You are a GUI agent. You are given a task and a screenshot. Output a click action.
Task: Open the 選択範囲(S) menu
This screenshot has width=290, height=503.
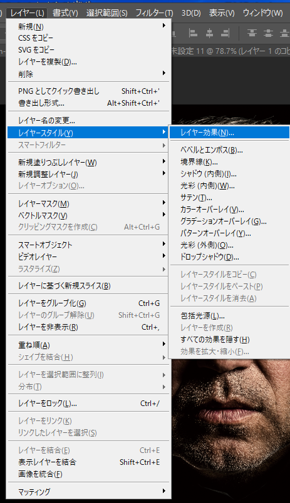tap(107, 13)
